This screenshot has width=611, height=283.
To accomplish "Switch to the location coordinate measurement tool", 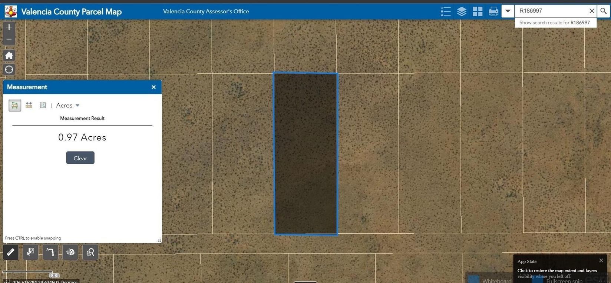I will coord(43,106).
